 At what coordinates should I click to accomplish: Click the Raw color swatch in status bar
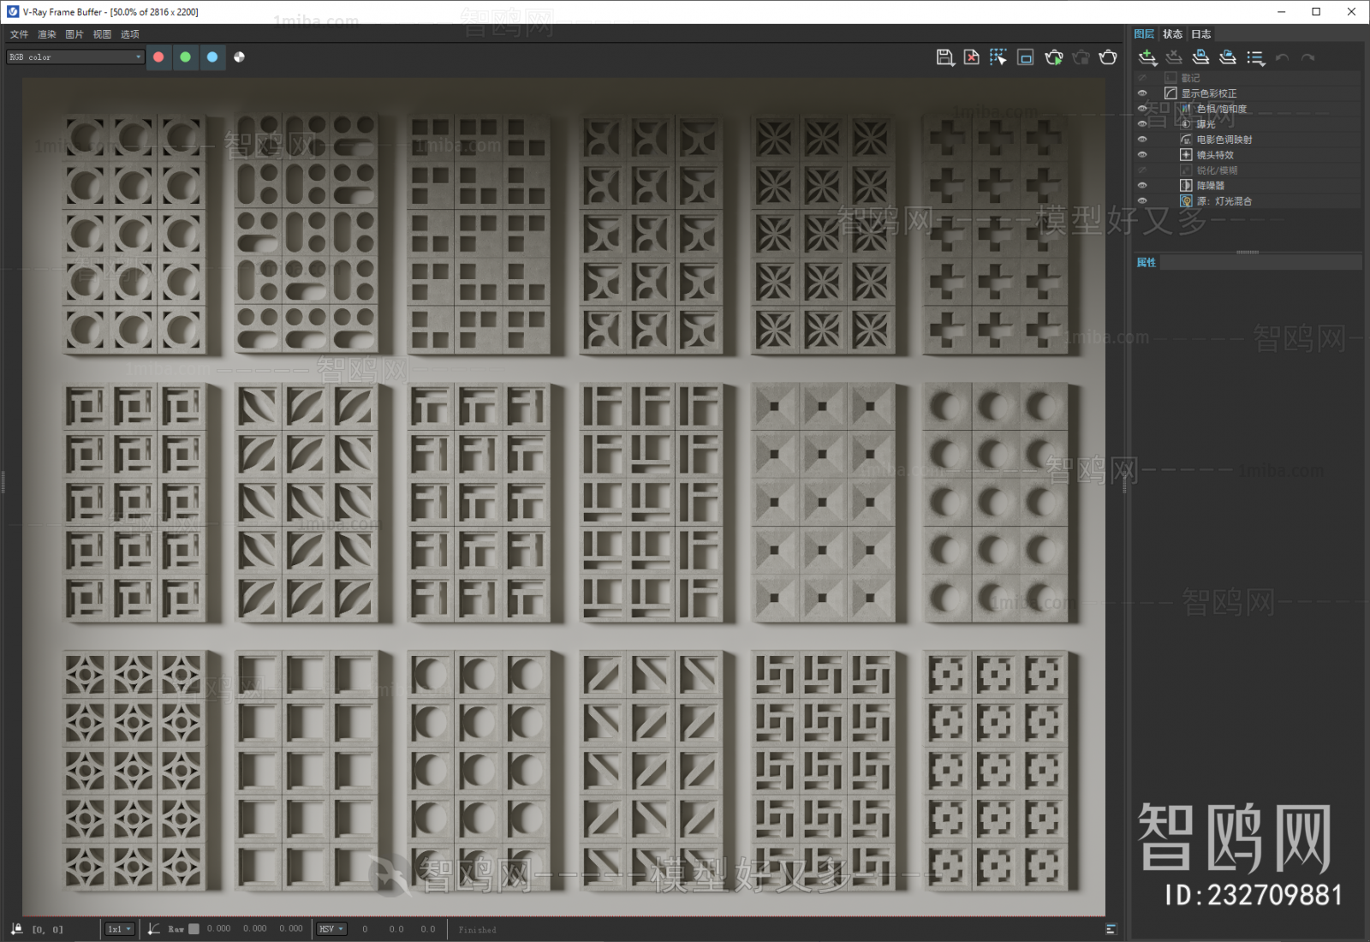tap(194, 929)
